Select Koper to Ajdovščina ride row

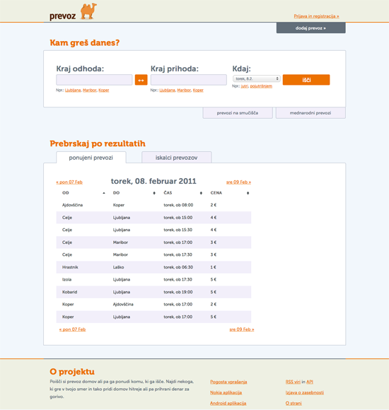pos(153,305)
